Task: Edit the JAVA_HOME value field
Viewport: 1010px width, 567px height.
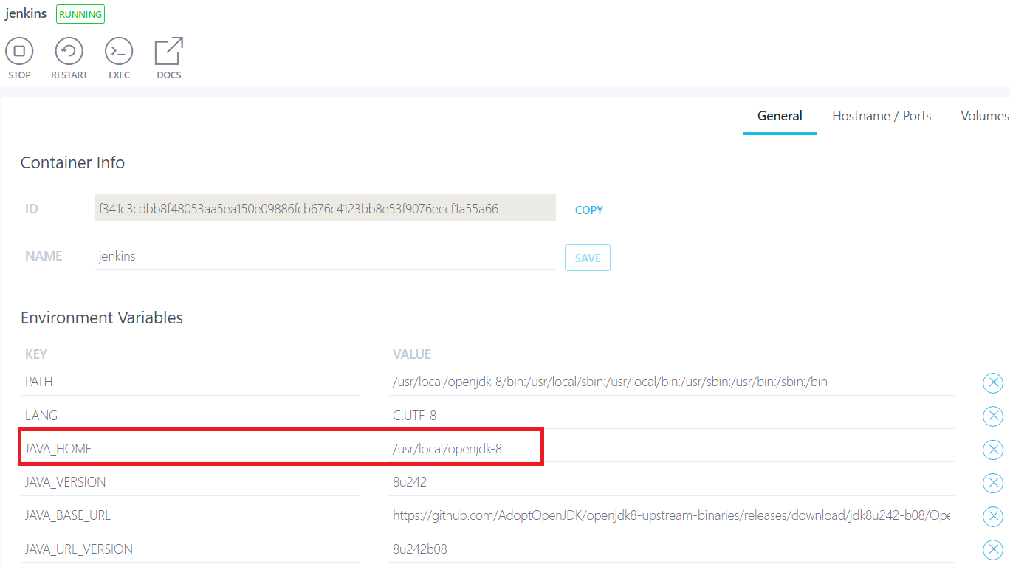Action: tap(671, 449)
